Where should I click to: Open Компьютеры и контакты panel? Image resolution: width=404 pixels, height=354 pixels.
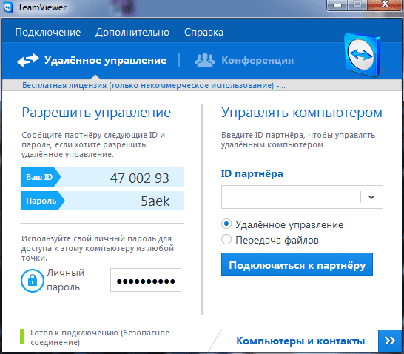pos(300,341)
